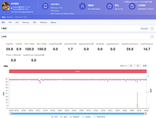The image size is (156, 118).
Task: Click help icon next to Delta(FTime)>100ms
Action: pos(43,55)
